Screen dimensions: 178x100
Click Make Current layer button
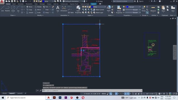[99, 10]
